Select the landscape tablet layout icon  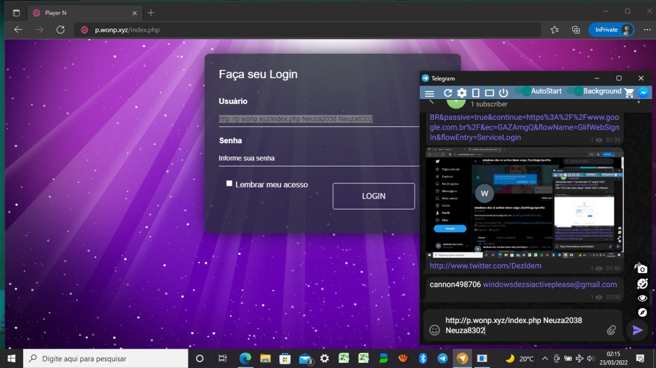(x=489, y=93)
